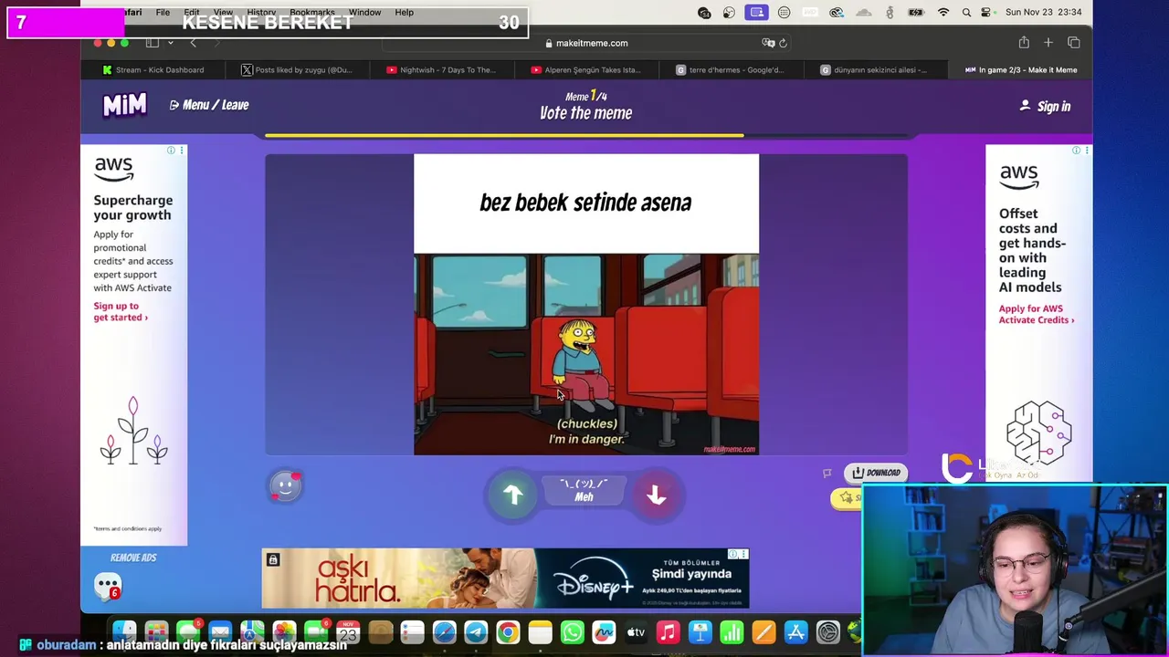Vote Meh on the meme
This screenshot has width=1169, height=657.
584,491
